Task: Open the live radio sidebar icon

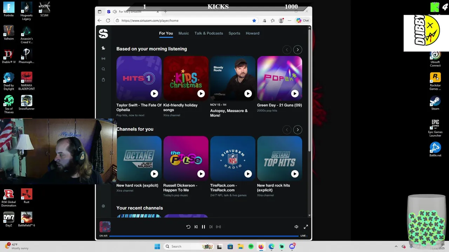Action: point(103,58)
